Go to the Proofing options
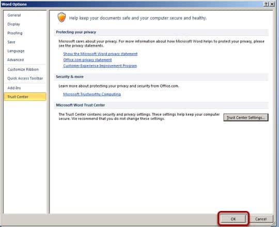The image size is (279, 227). (25, 33)
